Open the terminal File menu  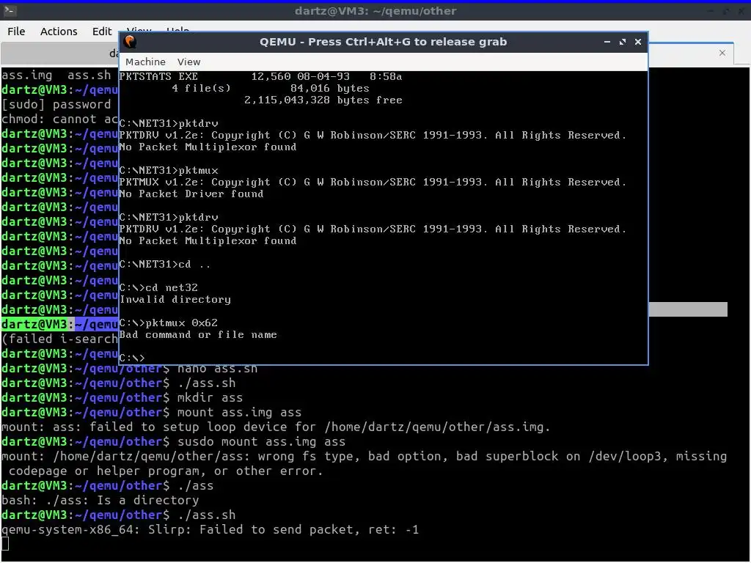coord(16,31)
